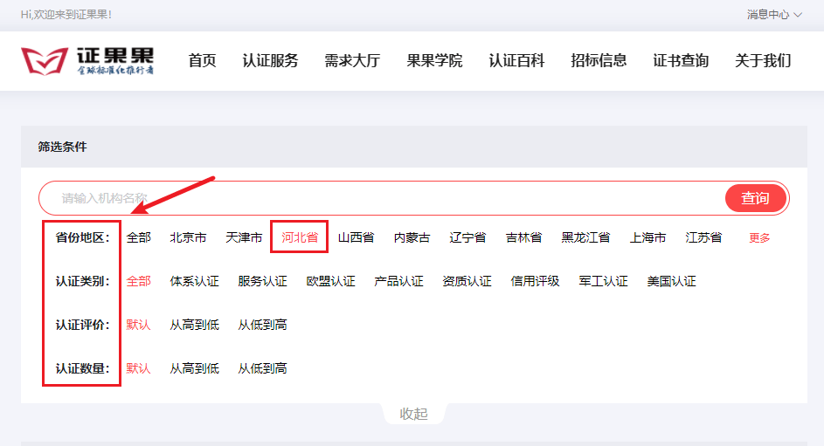Sort 认证评价 从高到低
The width and height of the screenshot is (824, 446).
194,325
